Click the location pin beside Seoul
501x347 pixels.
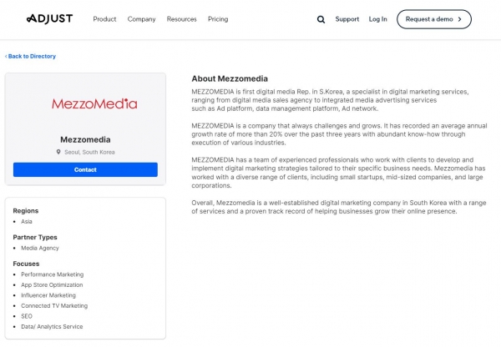[x=58, y=152]
